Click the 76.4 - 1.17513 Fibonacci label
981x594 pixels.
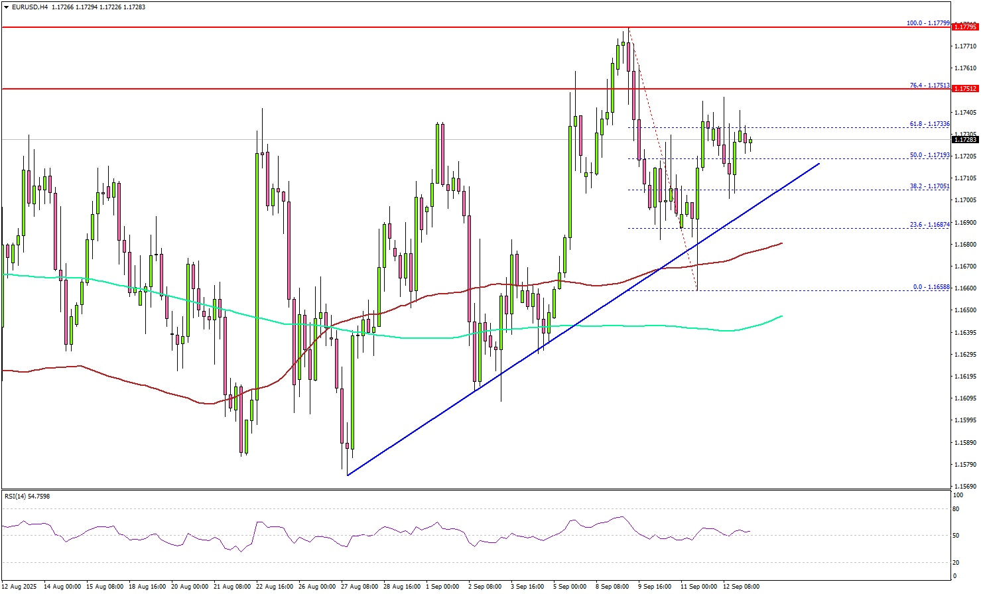(x=929, y=86)
